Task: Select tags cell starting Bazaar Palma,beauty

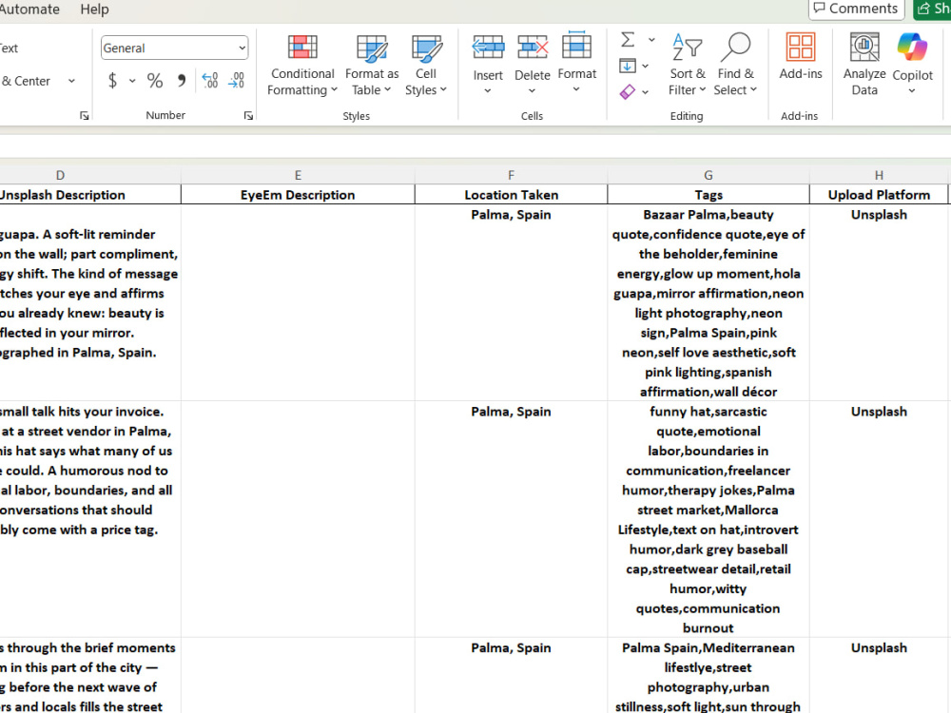Action: [708, 302]
